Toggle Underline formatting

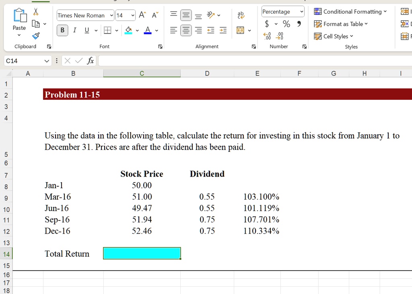click(x=87, y=30)
